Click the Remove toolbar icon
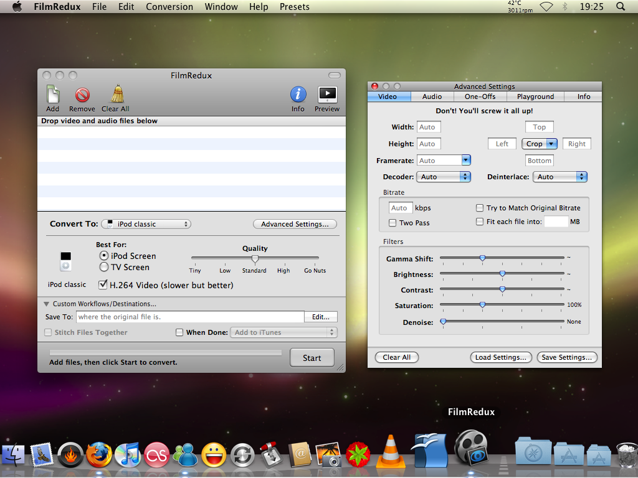 tap(82, 95)
